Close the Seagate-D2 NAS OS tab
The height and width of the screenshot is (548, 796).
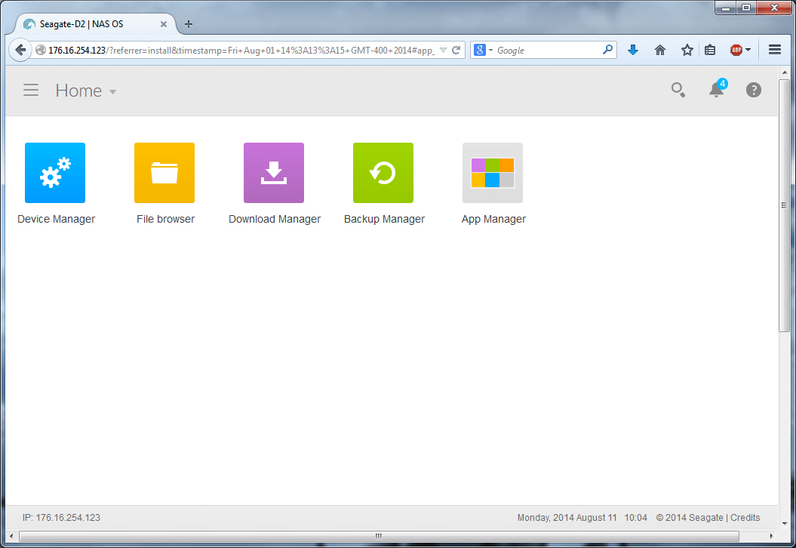164,24
